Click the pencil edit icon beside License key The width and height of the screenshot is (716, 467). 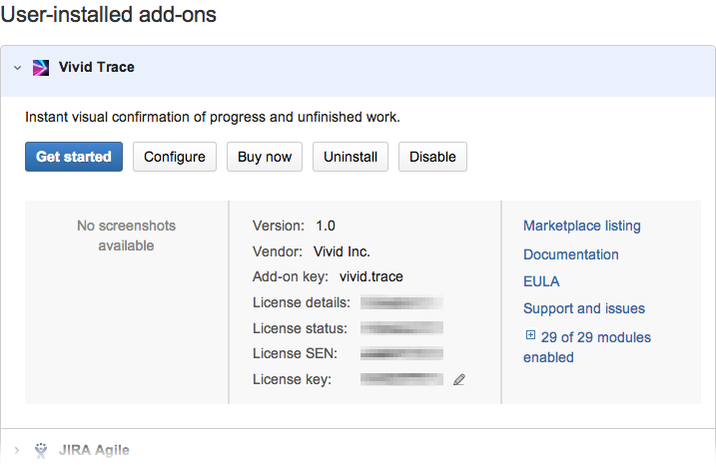point(459,379)
